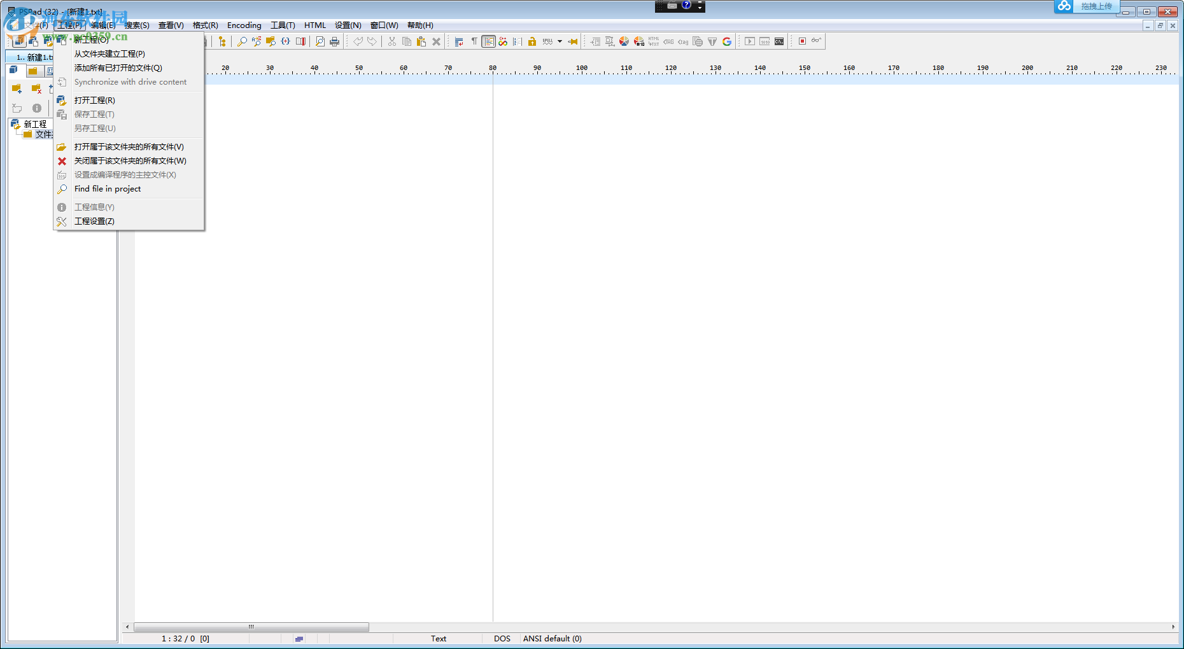The image size is (1184, 649).
Task: Click the glasses icon in toolbar
Action: (x=817, y=41)
